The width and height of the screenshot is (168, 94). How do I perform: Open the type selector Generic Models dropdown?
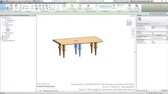coord(147,24)
